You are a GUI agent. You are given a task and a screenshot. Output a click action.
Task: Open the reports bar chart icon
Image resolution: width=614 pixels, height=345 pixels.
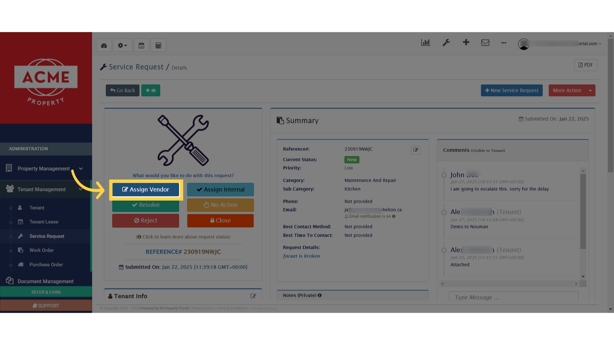coord(425,42)
